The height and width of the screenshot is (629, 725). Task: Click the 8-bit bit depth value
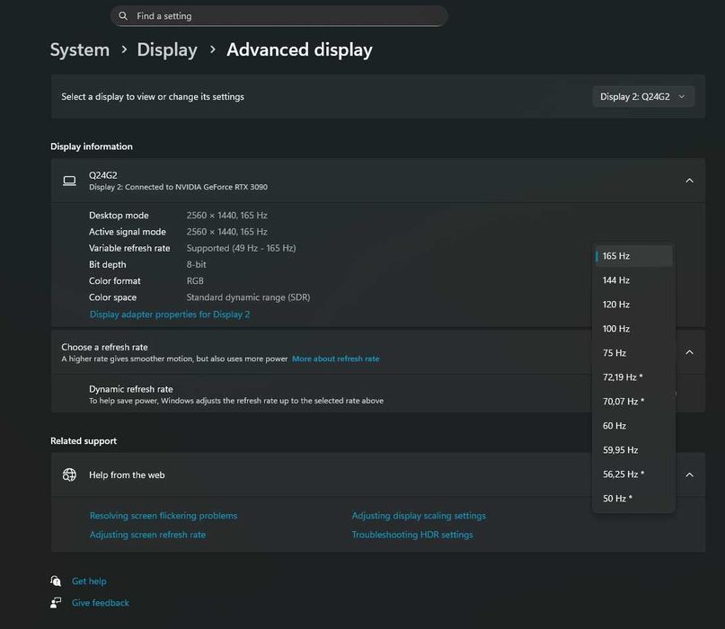196,264
